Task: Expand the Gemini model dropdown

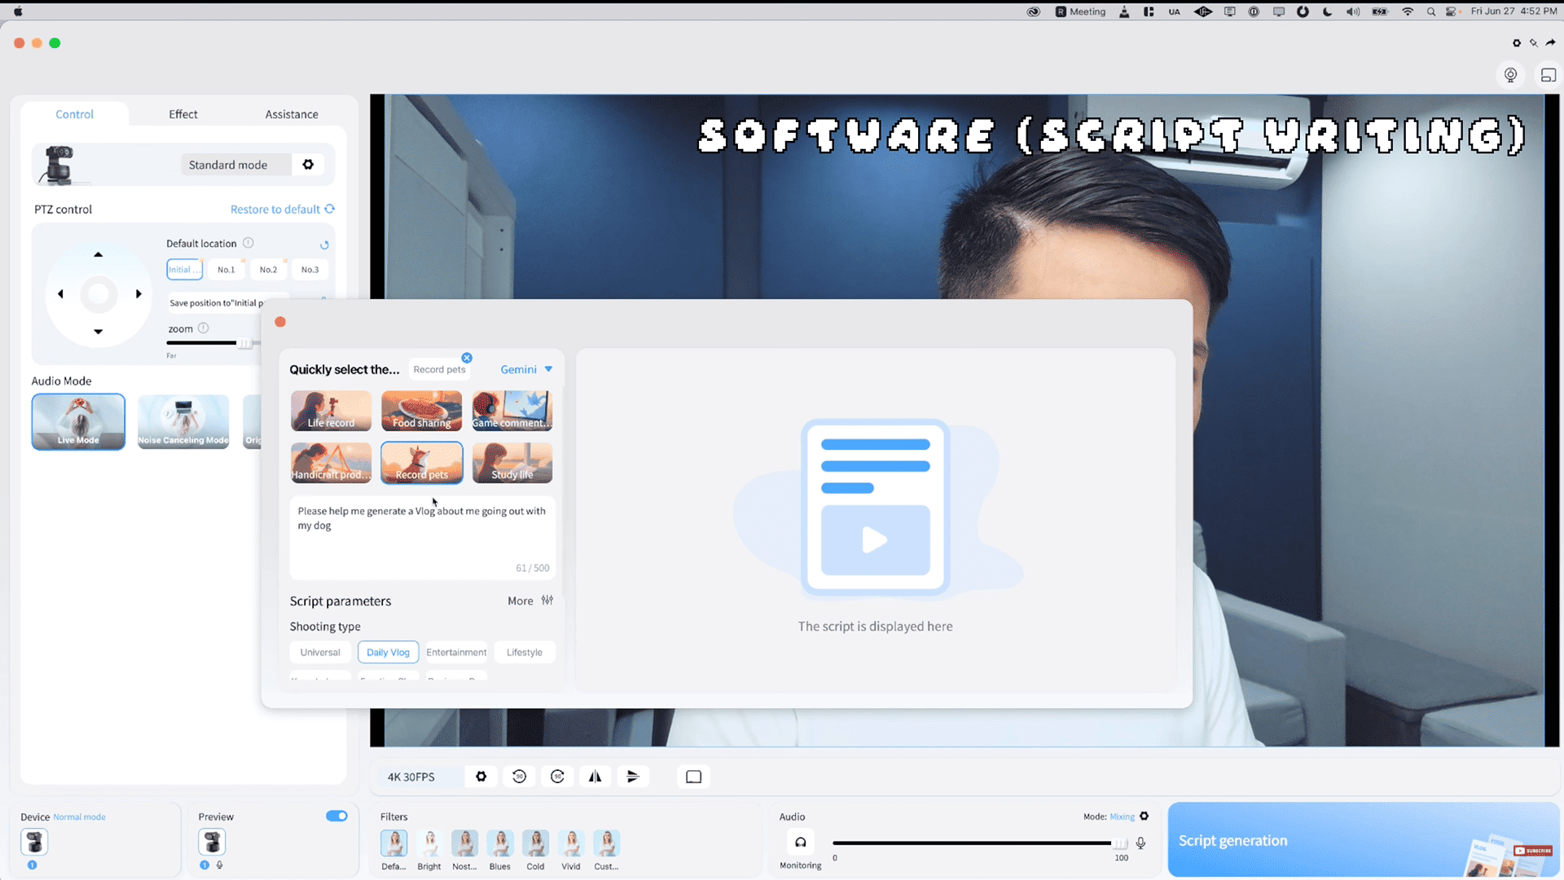Action: pos(526,369)
